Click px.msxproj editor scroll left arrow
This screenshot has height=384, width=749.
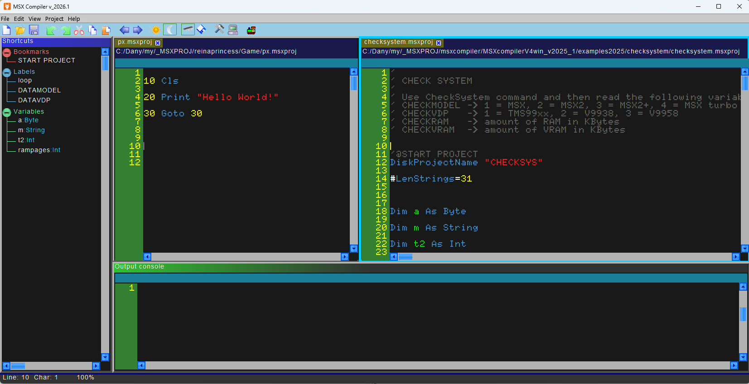(x=147, y=257)
